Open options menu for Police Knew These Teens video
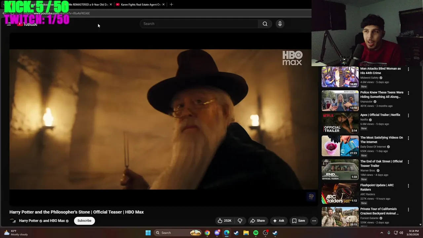This screenshot has width=423, height=238. (x=408, y=93)
